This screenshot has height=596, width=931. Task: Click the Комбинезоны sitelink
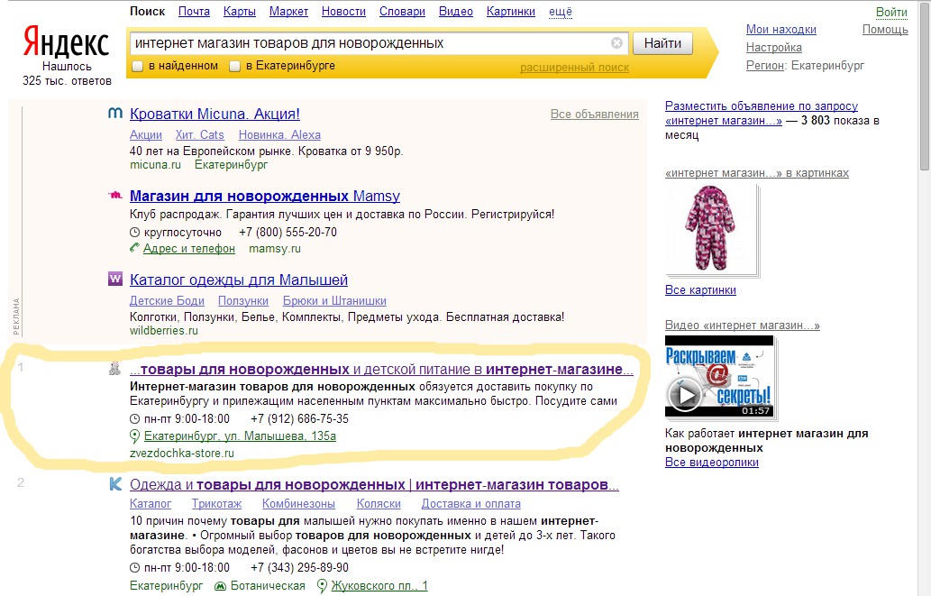pos(298,503)
